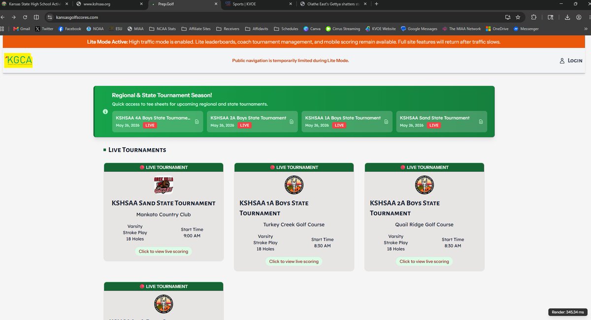Open the NOAA bookmark
The width and height of the screenshot is (591, 320).
(x=95, y=29)
